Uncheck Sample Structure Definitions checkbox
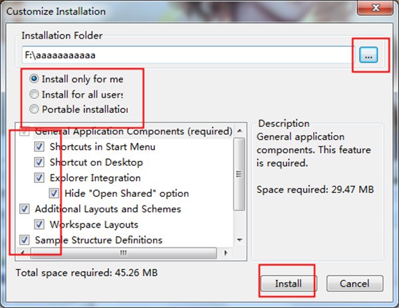This screenshot has width=399, height=308. 25,239
